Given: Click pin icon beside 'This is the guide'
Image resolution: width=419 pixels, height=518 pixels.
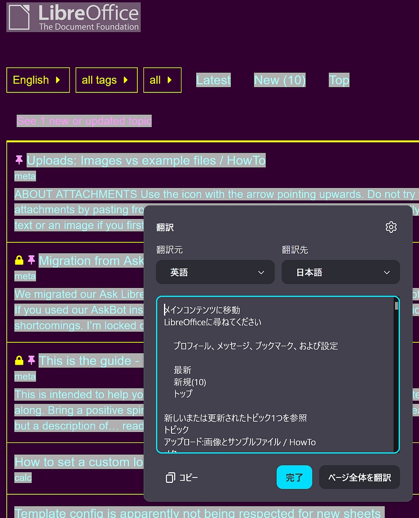Looking at the screenshot, I should pos(31,360).
